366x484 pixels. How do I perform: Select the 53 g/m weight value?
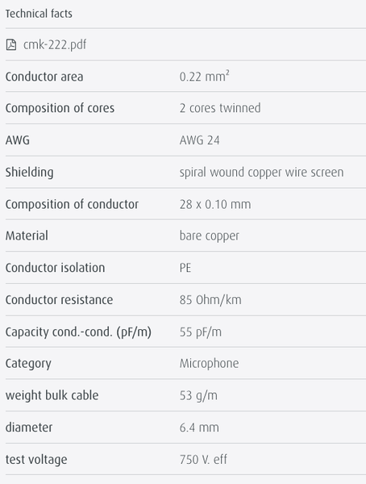pos(198,396)
